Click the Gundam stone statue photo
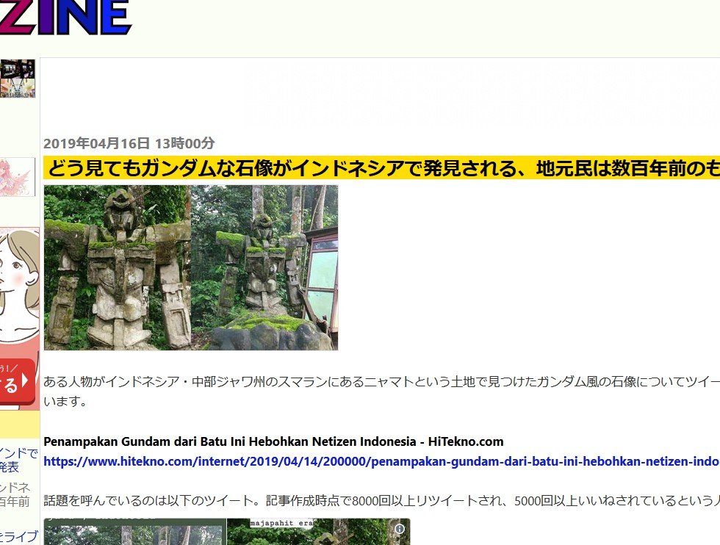Image resolution: width=720 pixels, height=545 pixels. click(x=191, y=267)
